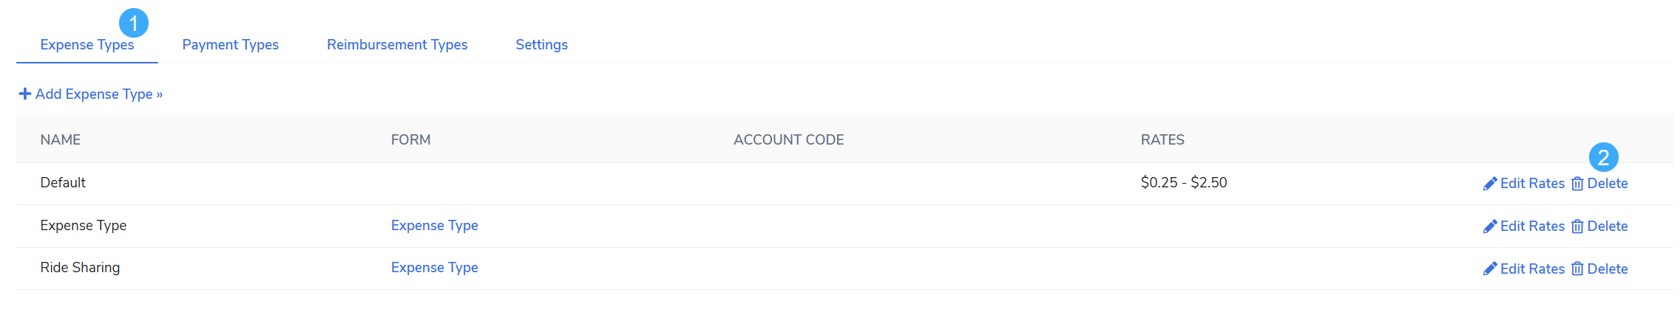Open the Reimbursement Types tab

coord(397,44)
